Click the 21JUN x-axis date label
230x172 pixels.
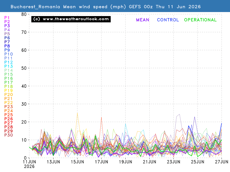(x=149, y=162)
